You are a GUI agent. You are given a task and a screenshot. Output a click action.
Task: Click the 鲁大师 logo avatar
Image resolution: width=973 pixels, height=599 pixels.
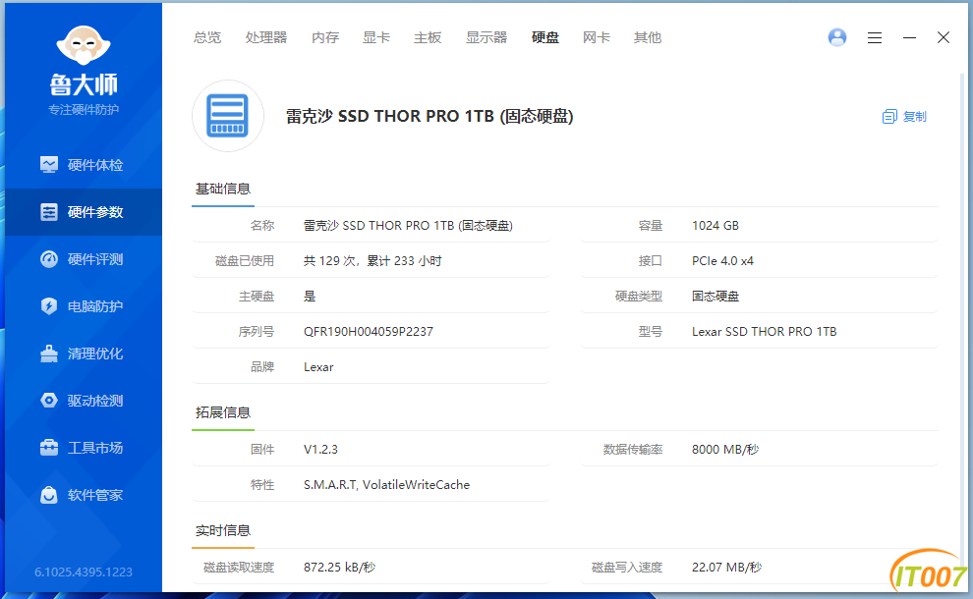84,44
